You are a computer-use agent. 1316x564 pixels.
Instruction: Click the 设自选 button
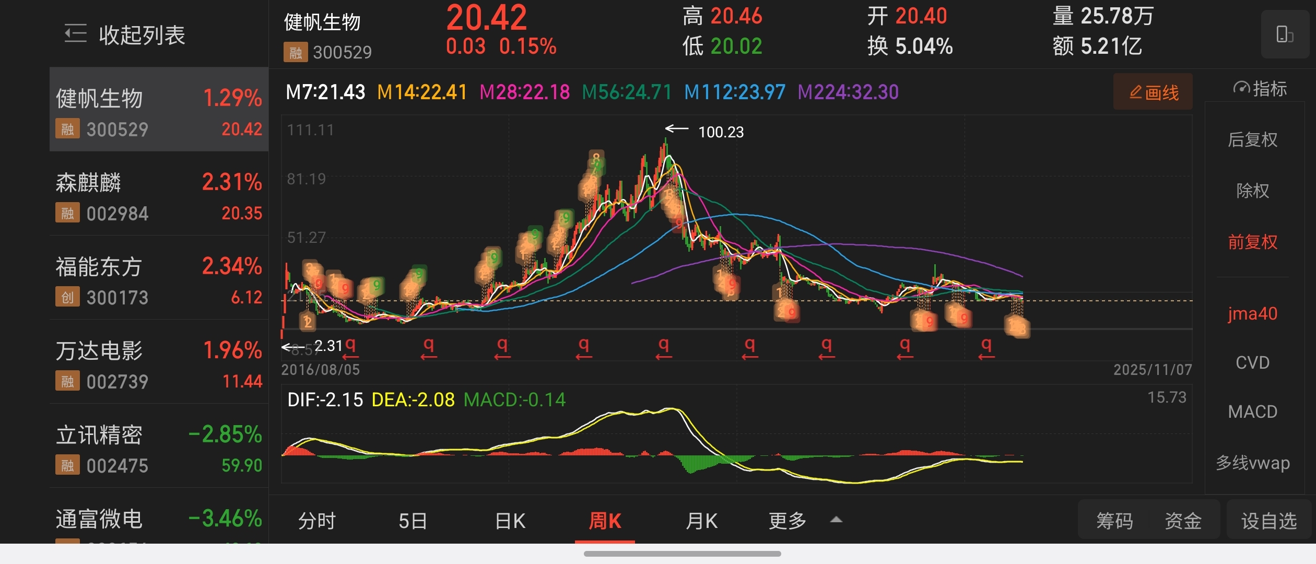click(1268, 521)
